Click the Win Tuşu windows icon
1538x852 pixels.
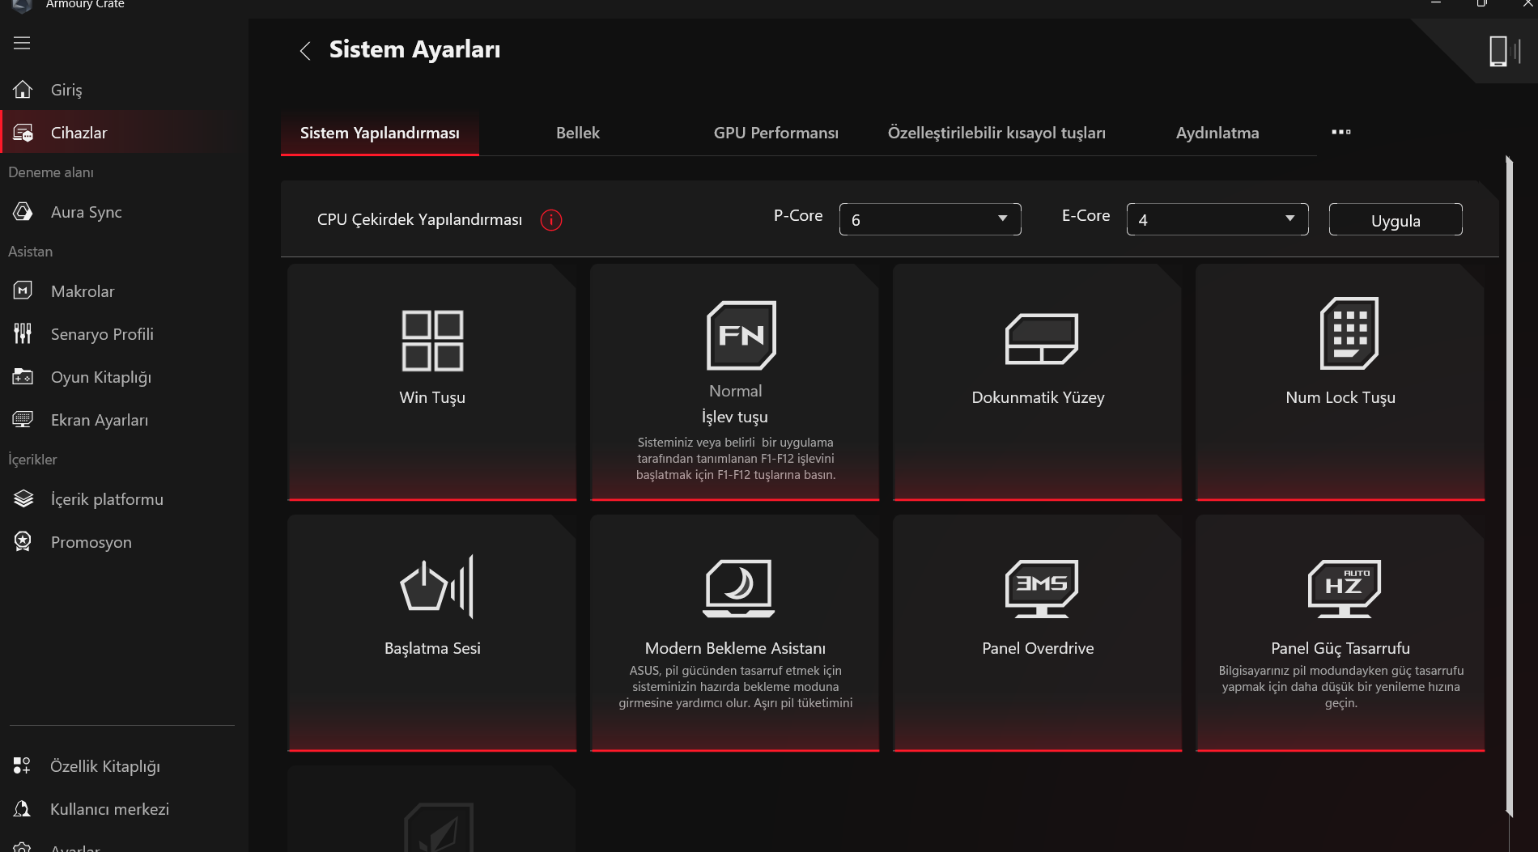point(432,341)
